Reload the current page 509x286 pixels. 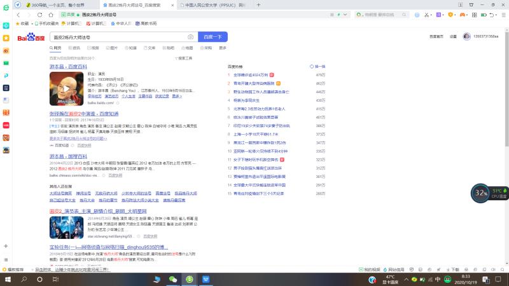click(x=39, y=15)
